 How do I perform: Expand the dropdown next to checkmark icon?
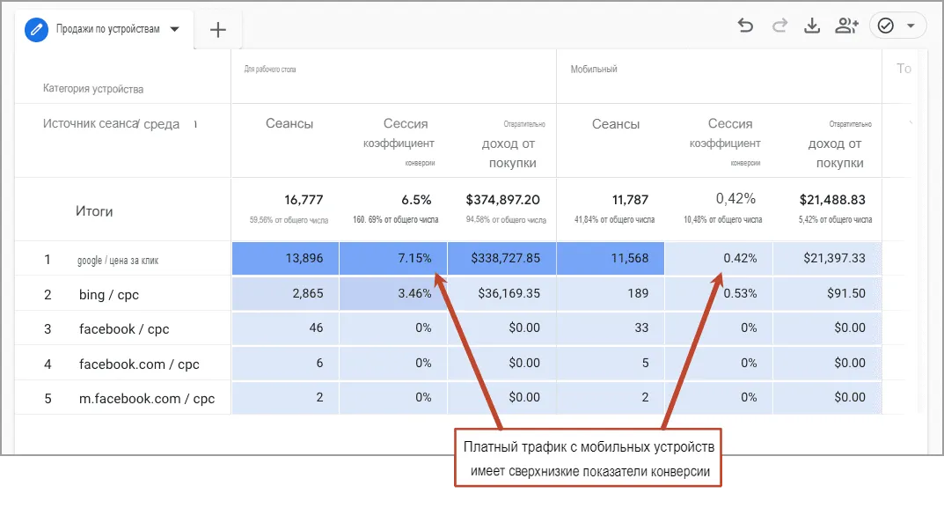coord(911,26)
